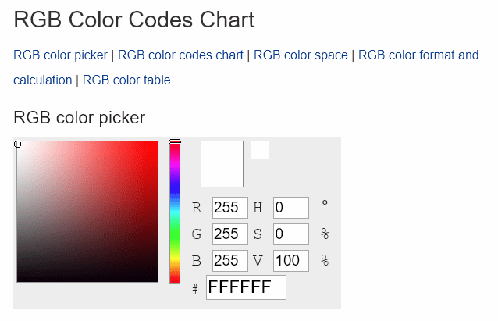The width and height of the screenshot is (498, 321).
Task: Open the RGB color picker link
Action: (x=60, y=55)
